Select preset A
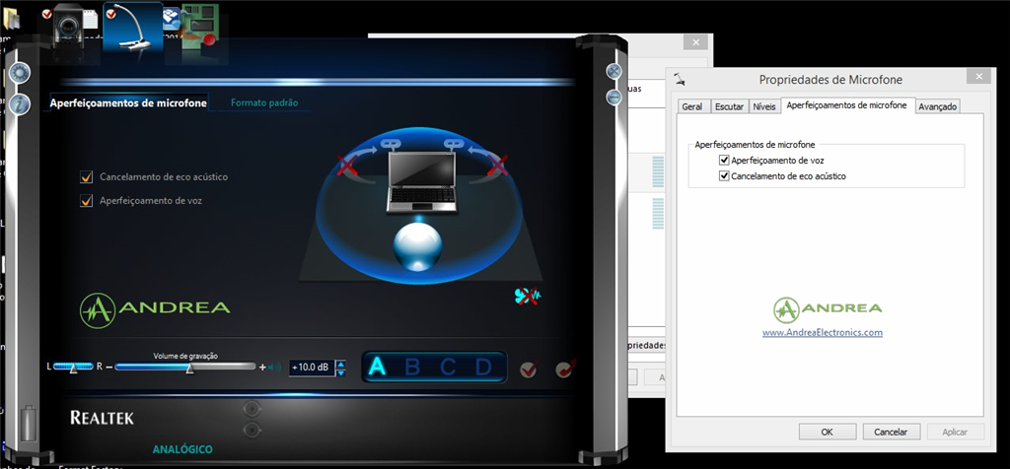Screen dimensions: 1010x469 pyautogui.click(x=376, y=368)
